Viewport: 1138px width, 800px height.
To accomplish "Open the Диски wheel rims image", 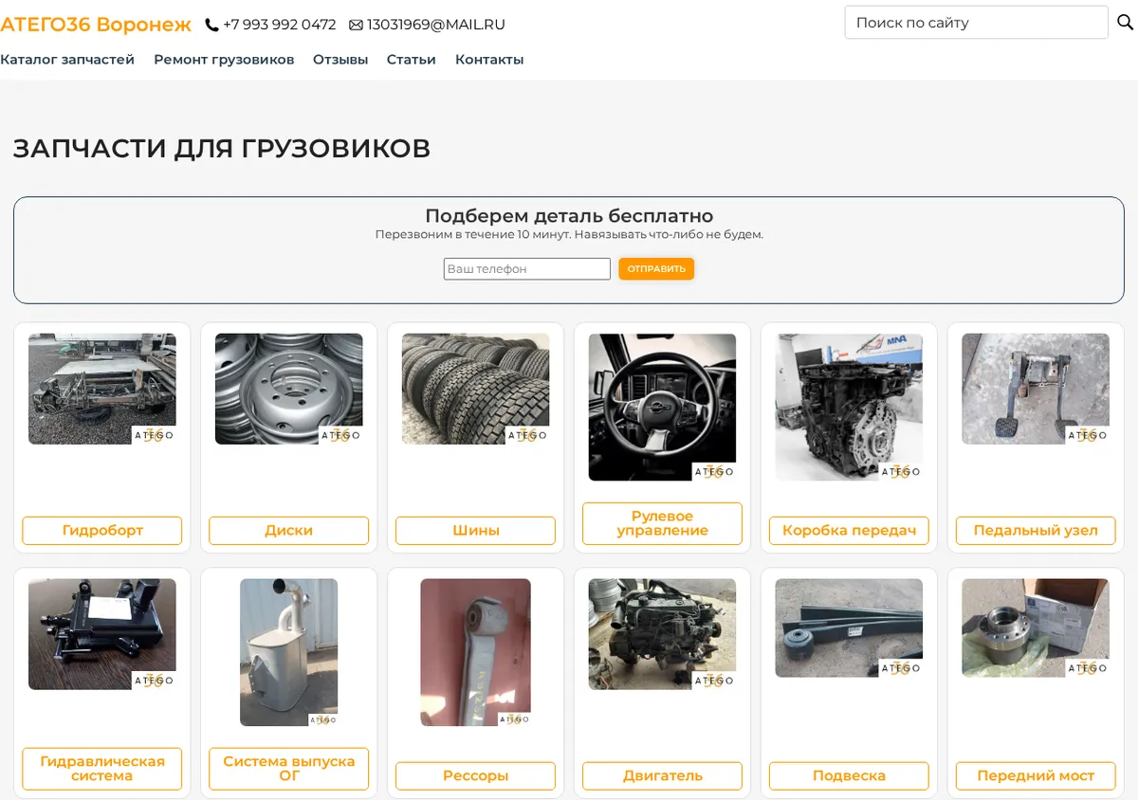I will (x=289, y=389).
